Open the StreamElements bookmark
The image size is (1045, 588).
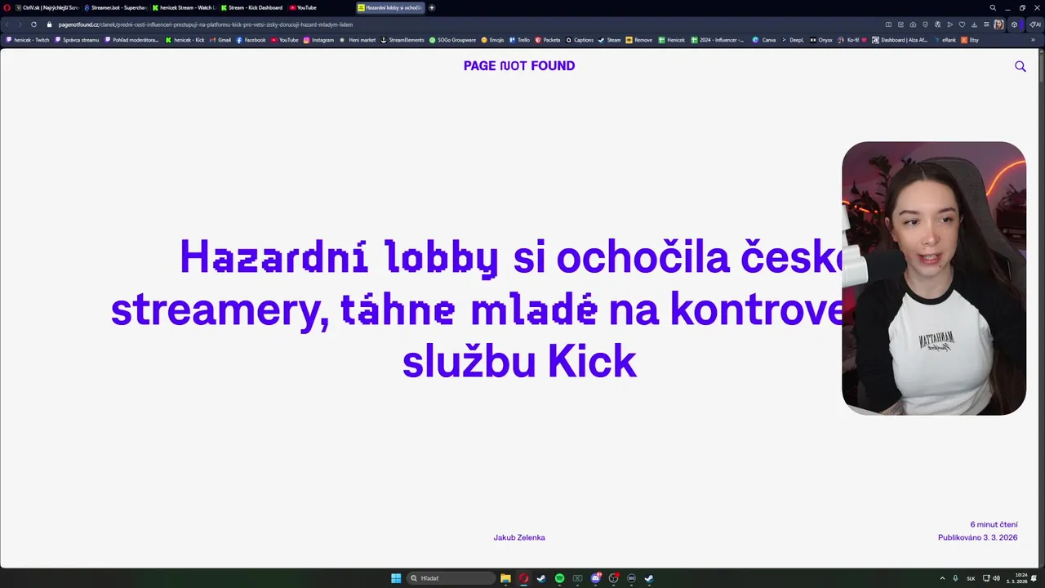click(x=402, y=40)
